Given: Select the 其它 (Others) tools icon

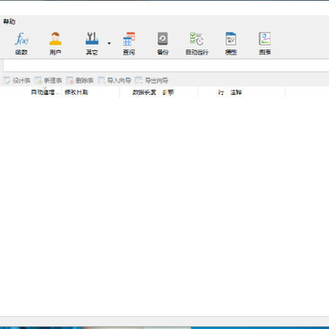Looking at the screenshot, I should pyautogui.click(x=91, y=44).
